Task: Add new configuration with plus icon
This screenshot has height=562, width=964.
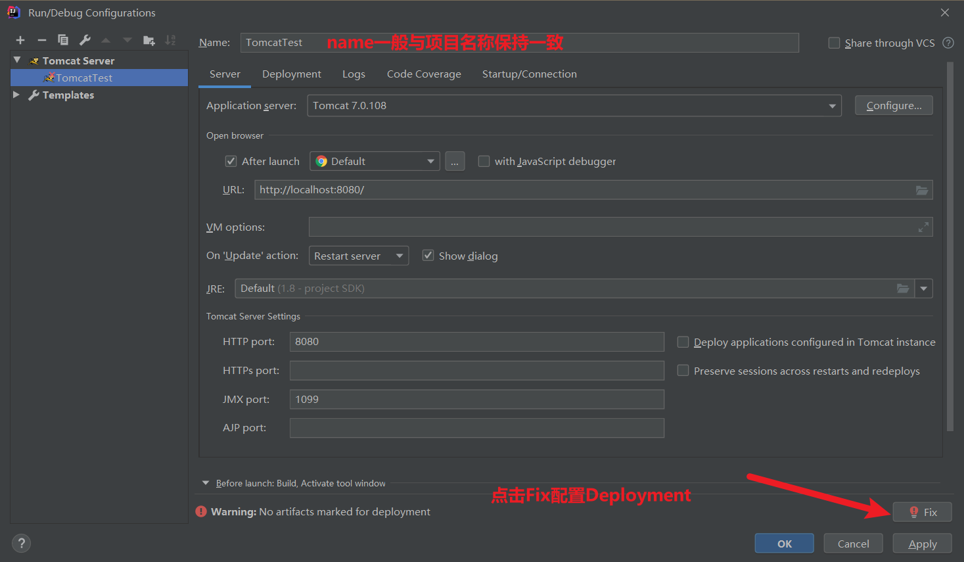Action: click(20, 40)
